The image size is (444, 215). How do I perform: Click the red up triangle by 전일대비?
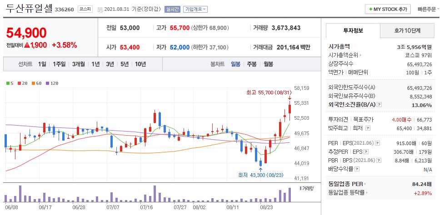click(27, 45)
